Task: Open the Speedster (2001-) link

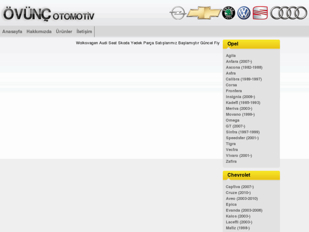Action: [242, 138]
